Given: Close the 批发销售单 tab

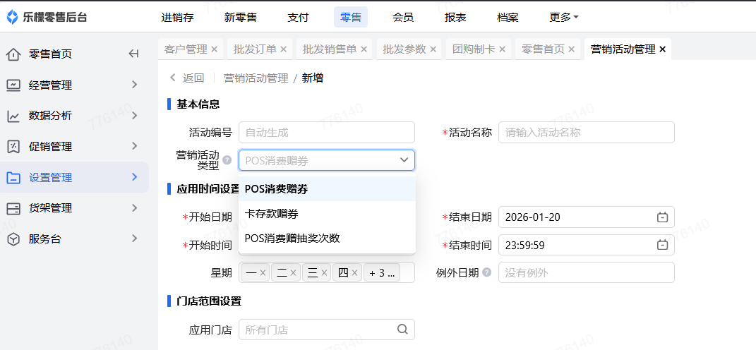Looking at the screenshot, I should [364, 49].
